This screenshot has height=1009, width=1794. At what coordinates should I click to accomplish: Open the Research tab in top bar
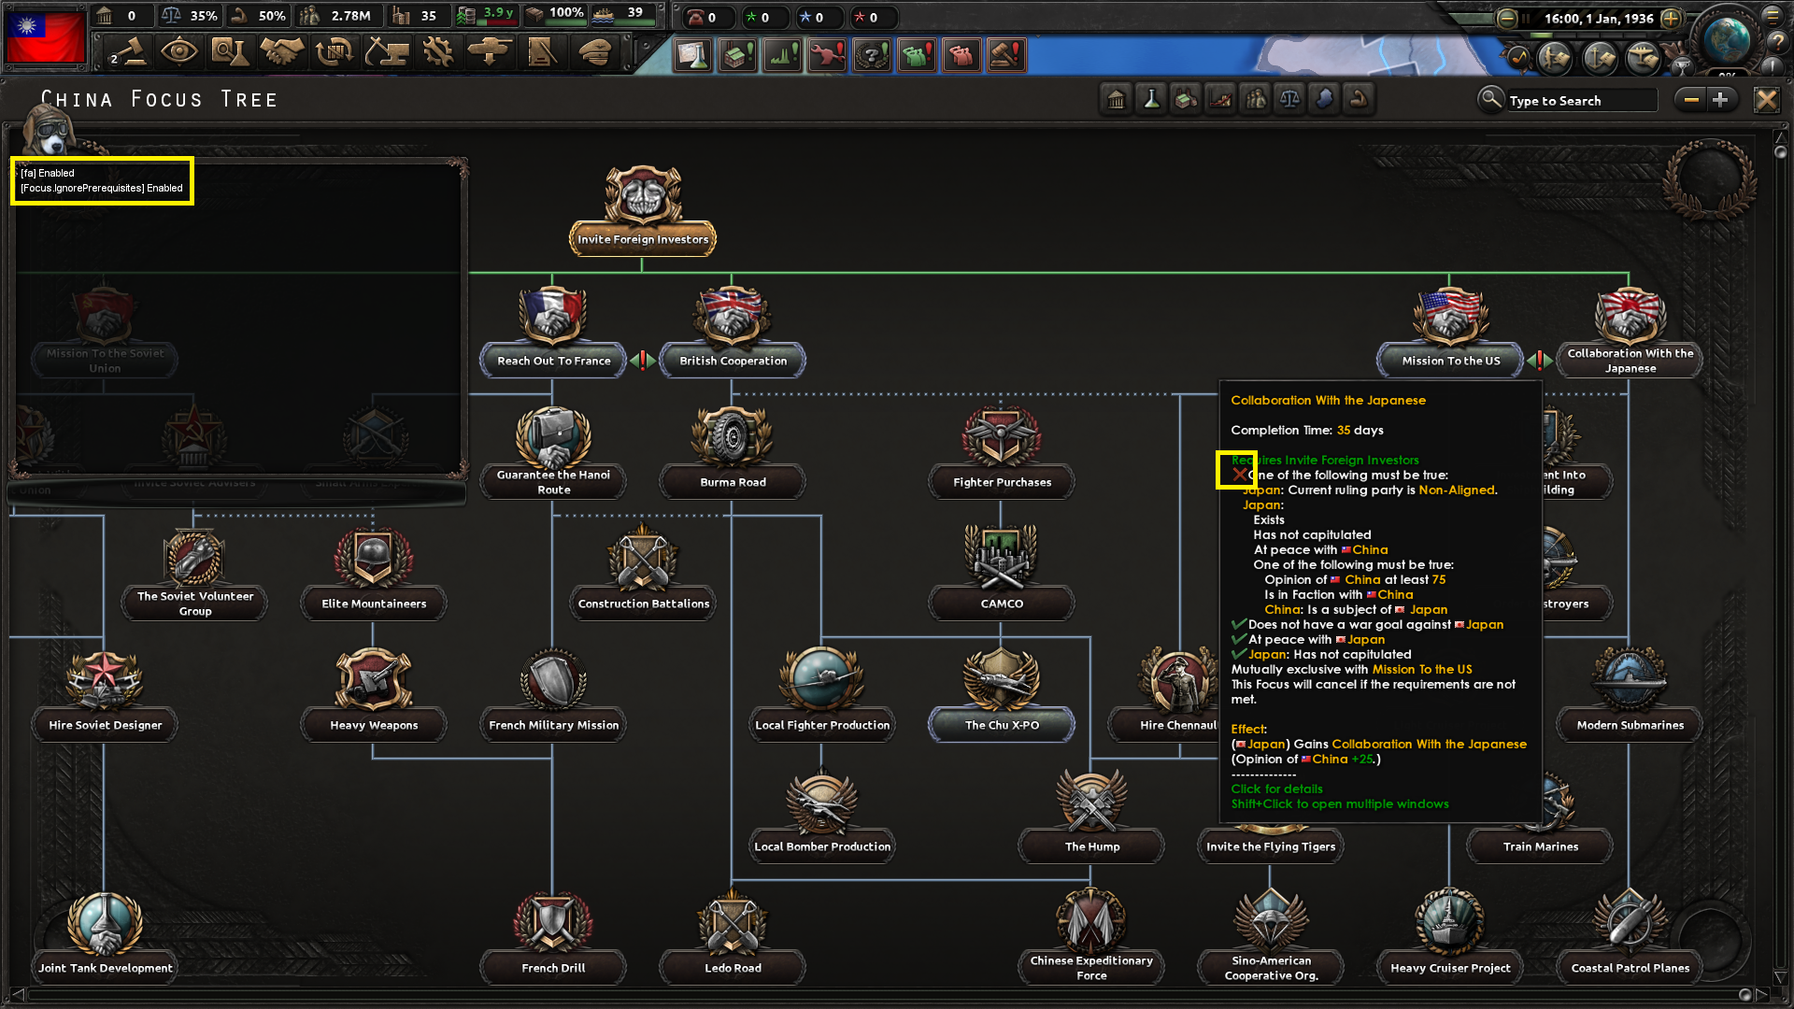point(229,52)
